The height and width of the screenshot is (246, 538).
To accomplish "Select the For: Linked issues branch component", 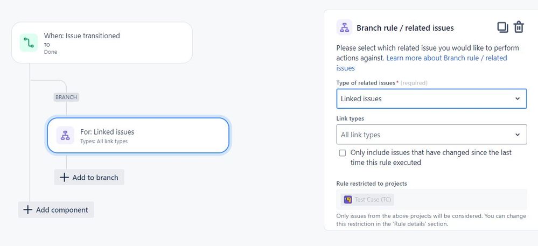I will coord(138,135).
